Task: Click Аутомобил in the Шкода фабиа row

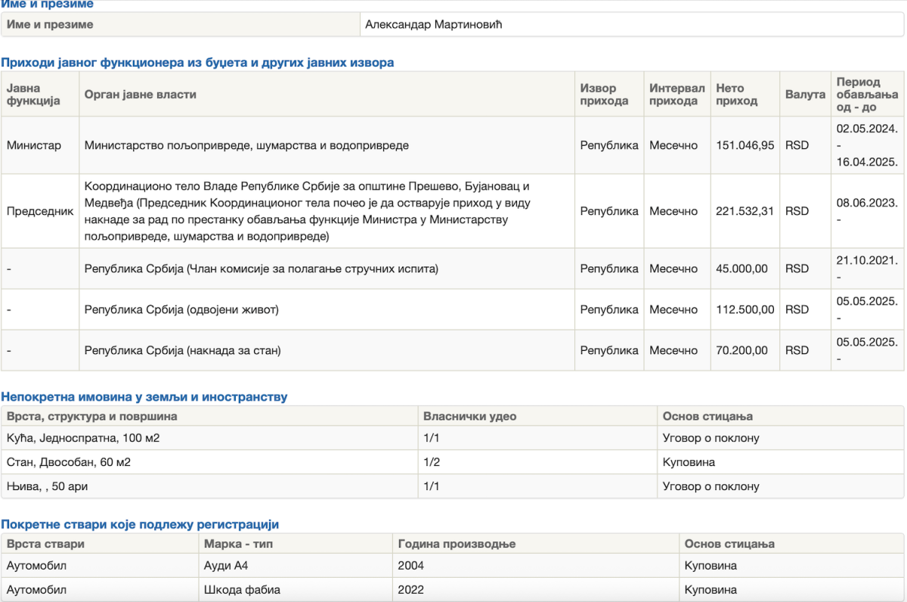Action: (x=37, y=590)
